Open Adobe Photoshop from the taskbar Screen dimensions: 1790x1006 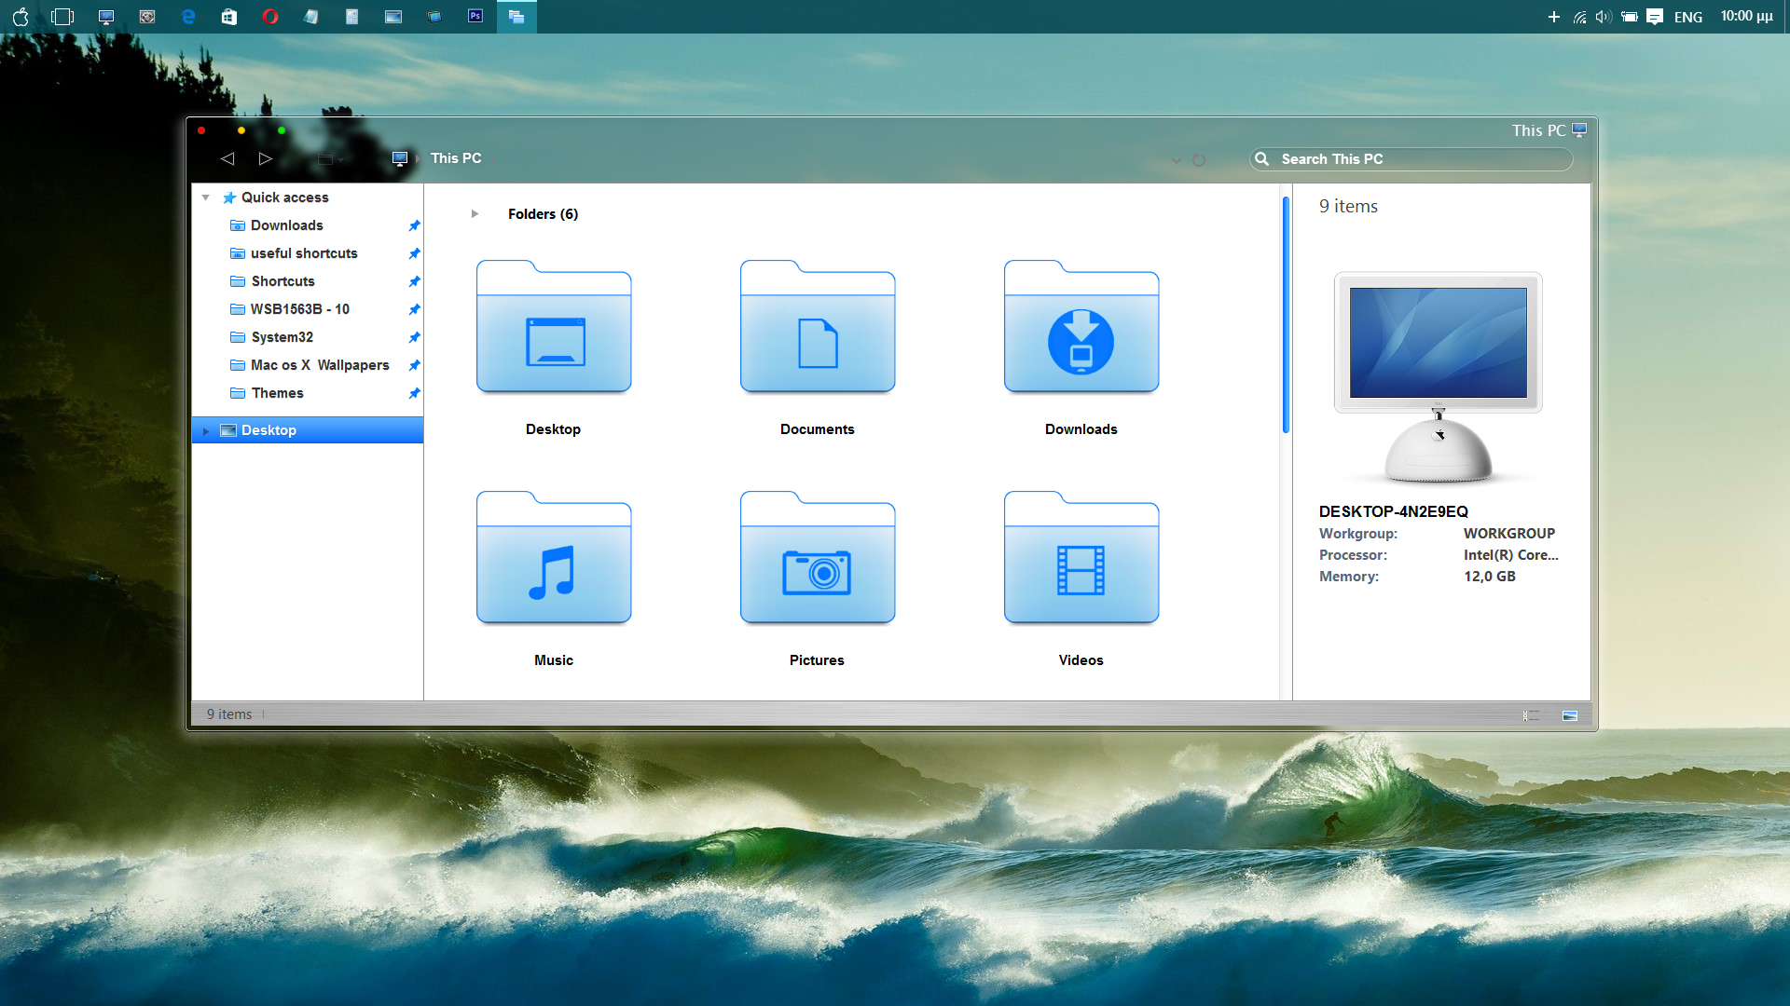[475, 16]
